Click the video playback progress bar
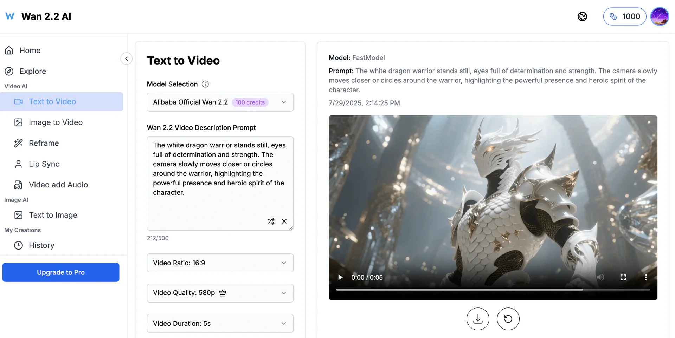This screenshot has width=675, height=338. click(x=492, y=290)
